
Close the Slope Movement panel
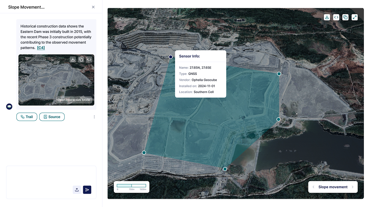tap(93, 7)
